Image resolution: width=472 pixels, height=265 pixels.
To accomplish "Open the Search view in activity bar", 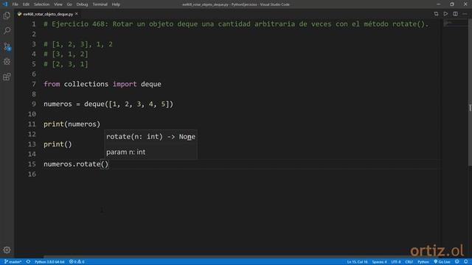I will tap(7, 31).
